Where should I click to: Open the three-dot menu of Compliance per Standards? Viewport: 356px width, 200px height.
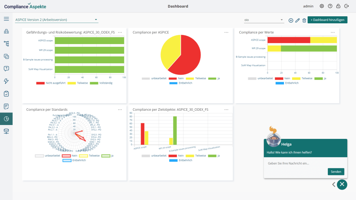pos(120,109)
